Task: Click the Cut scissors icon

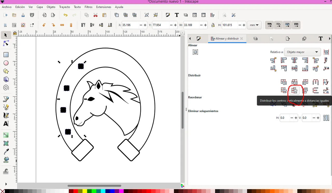Action: coord(95,15)
